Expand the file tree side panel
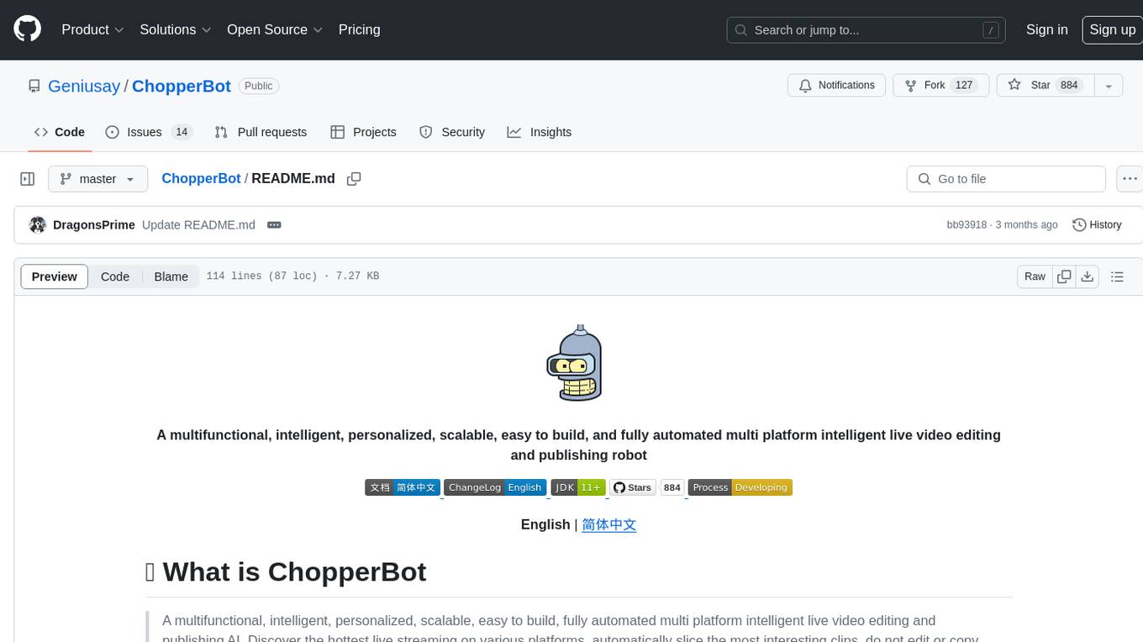1143x642 pixels. click(27, 179)
